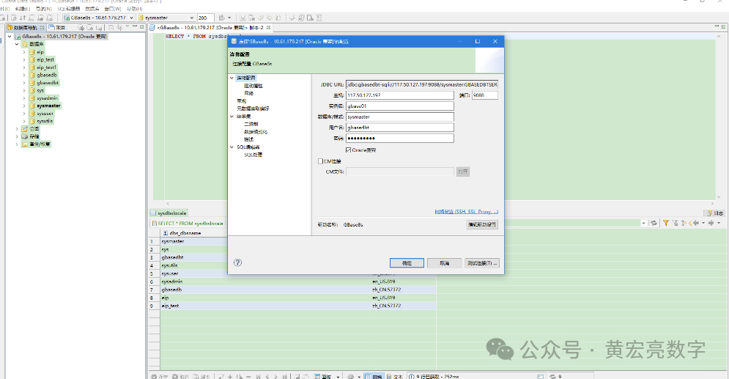Tick the CM连接 checkbox
The image size is (729, 379).
click(320, 161)
